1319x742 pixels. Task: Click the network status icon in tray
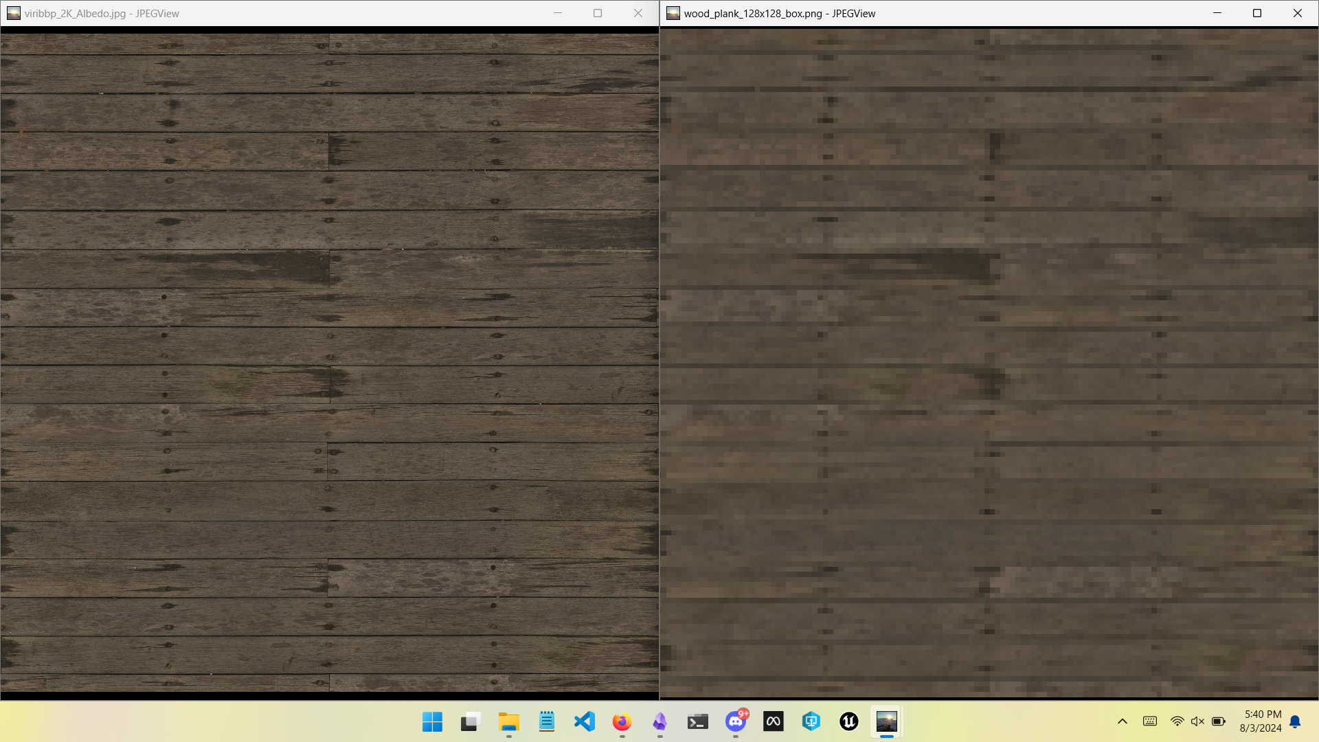[x=1177, y=722]
